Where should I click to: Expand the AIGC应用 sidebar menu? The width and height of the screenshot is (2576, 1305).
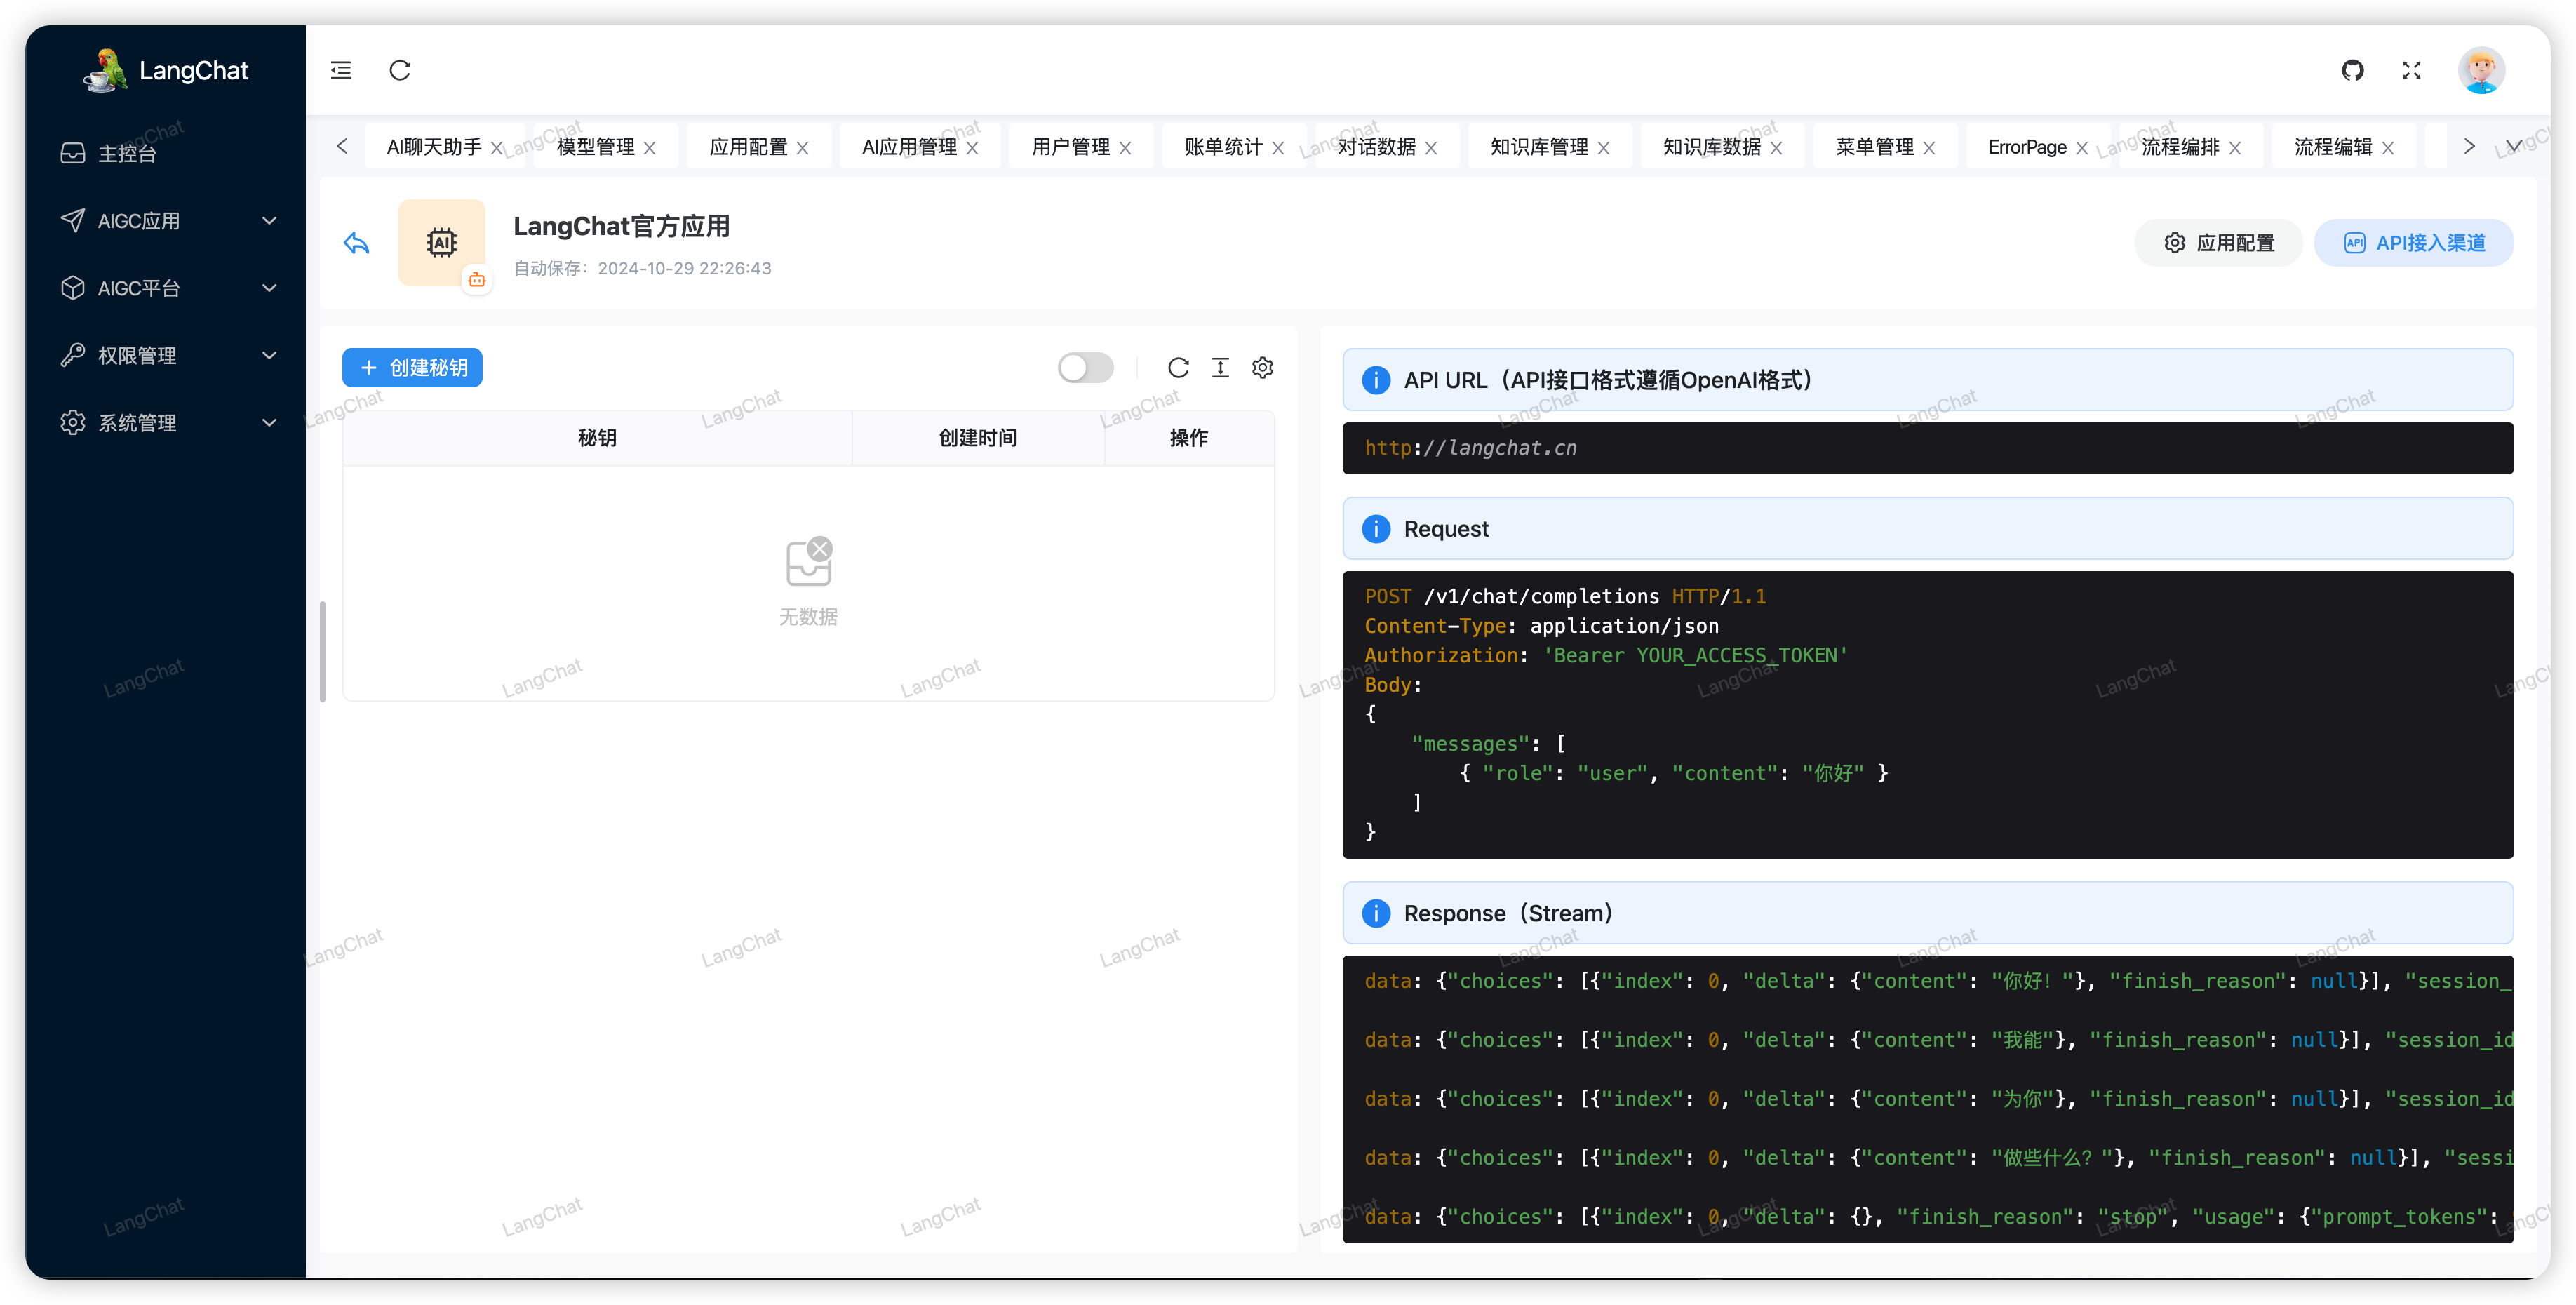(168, 221)
